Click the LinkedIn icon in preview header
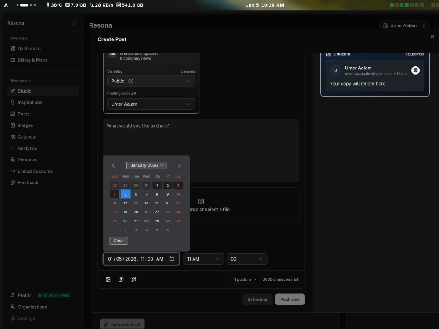Viewport: 439px width, 329px height. (x=328, y=54)
